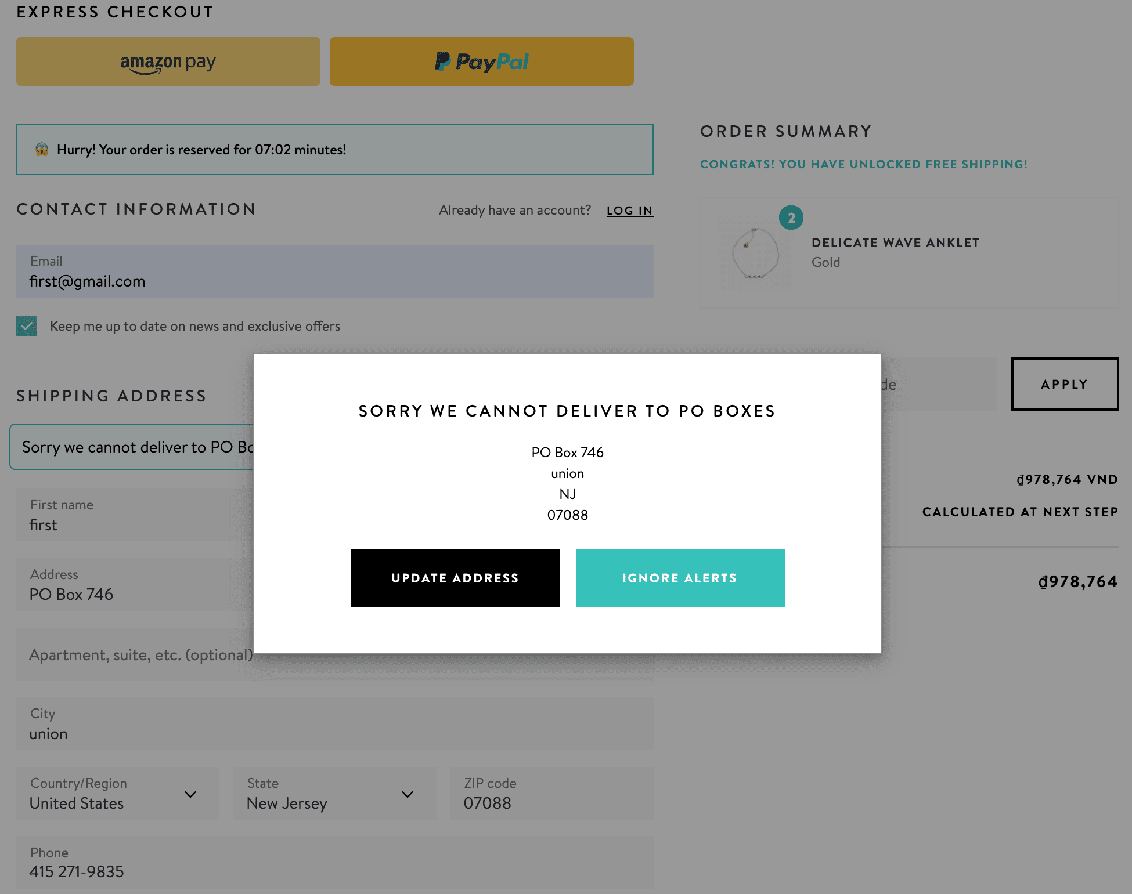The image size is (1132, 894).
Task: Toggle the news and exclusive offers checkbox
Action: coord(27,326)
